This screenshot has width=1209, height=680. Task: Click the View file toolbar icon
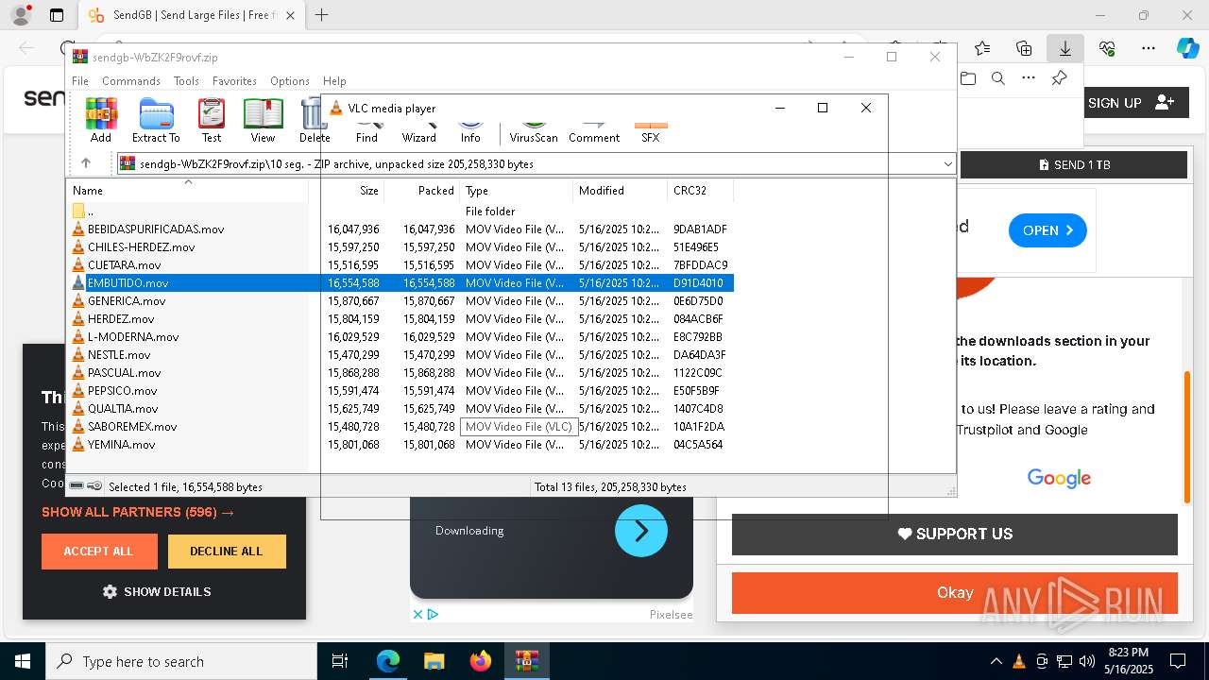[263, 120]
